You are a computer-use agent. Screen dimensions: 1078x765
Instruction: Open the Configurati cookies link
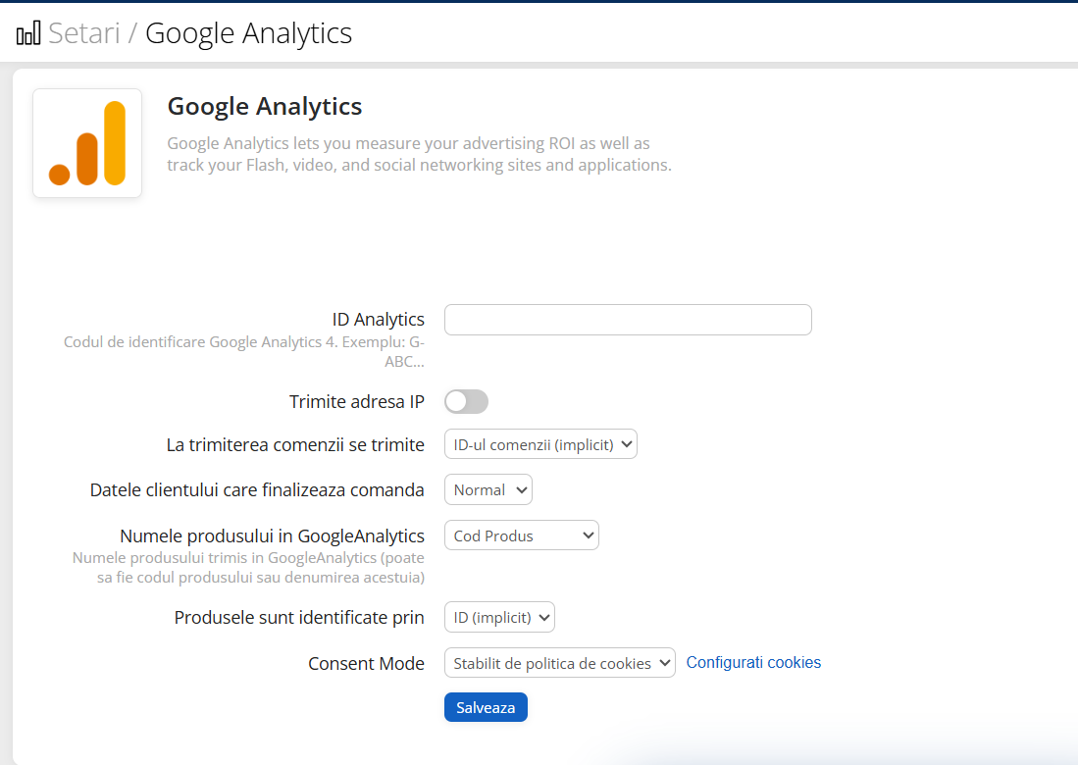tap(753, 662)
